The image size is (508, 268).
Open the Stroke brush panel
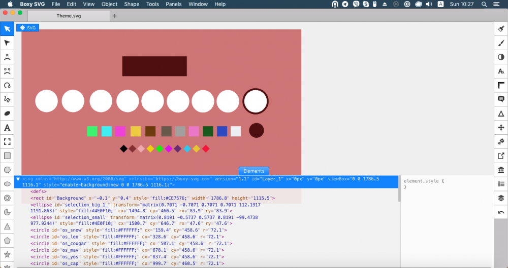[x=501, y=43]
